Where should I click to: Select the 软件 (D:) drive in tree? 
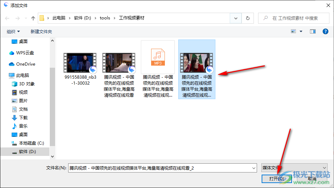25,152
